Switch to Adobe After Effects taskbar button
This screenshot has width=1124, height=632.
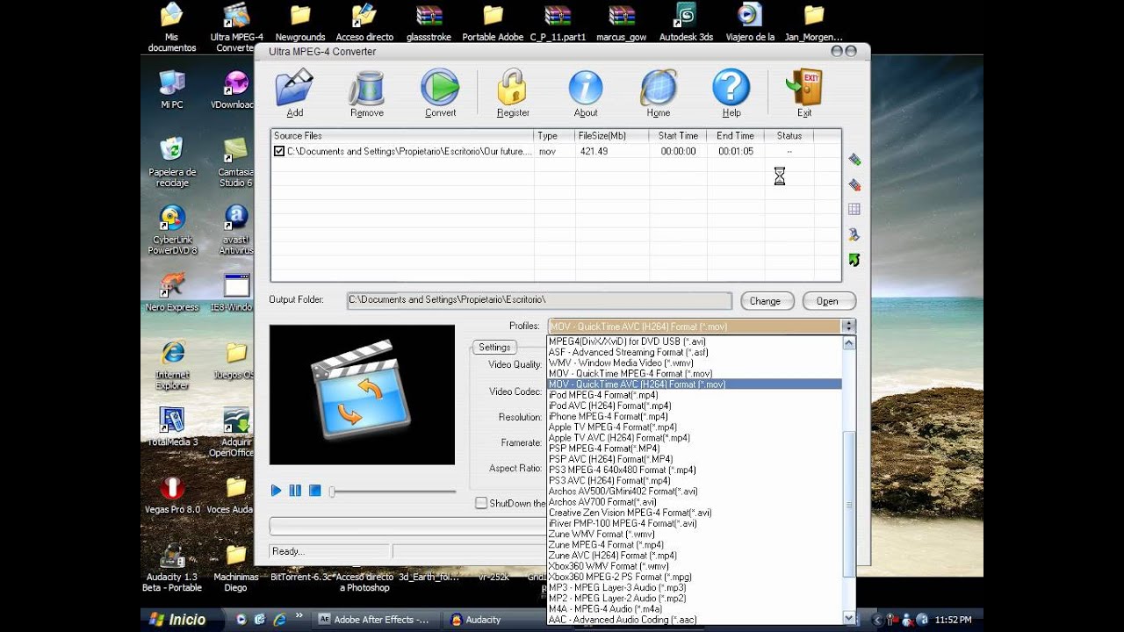pyautogui.click(x=377, y=620)
